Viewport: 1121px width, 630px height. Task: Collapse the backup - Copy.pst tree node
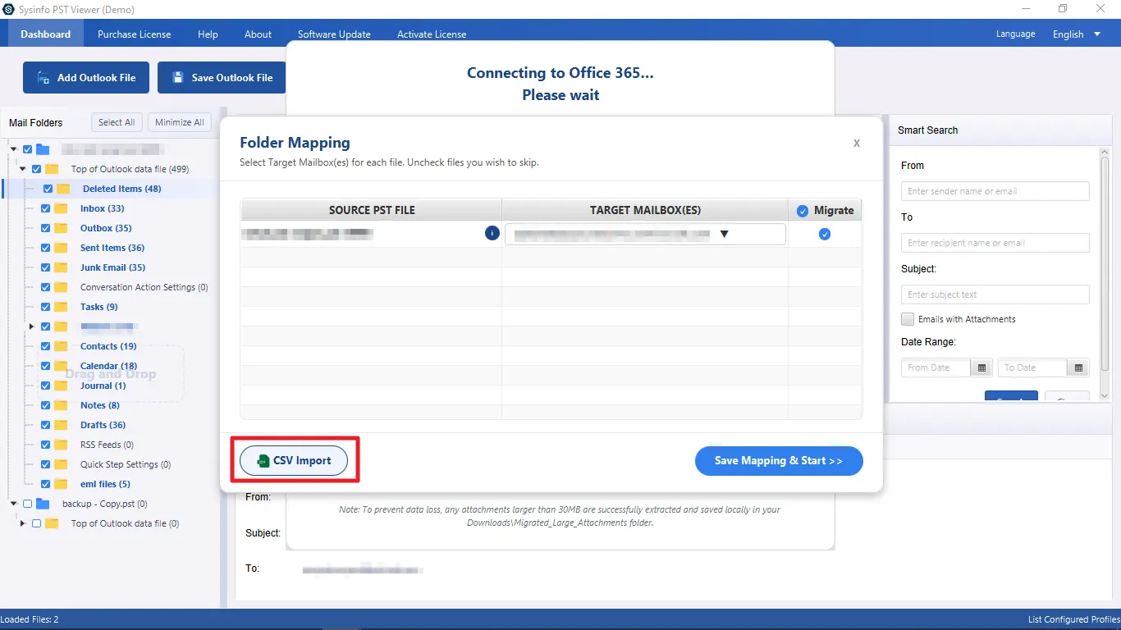pos(14,504)
